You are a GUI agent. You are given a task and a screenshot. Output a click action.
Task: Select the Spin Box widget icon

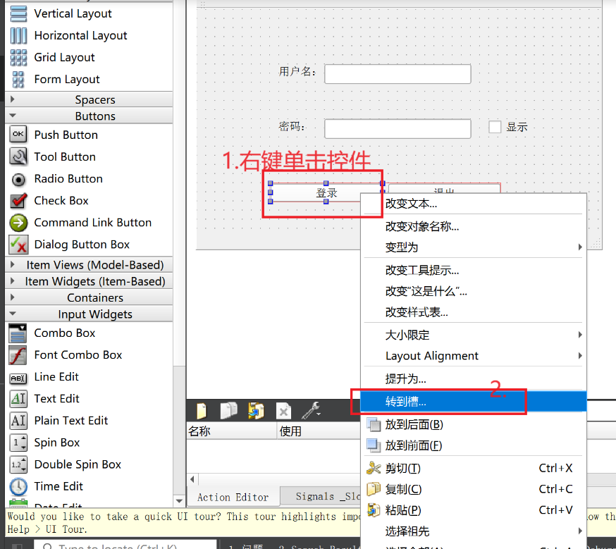(x=18, y=442)
